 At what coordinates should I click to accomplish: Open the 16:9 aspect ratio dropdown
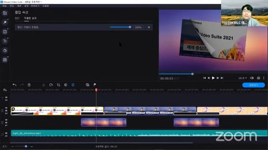(243, 78)
